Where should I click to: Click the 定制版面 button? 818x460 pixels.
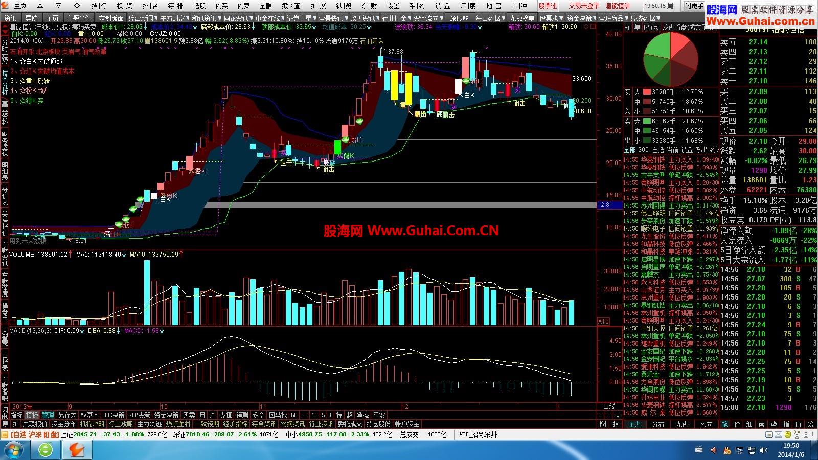111,18
